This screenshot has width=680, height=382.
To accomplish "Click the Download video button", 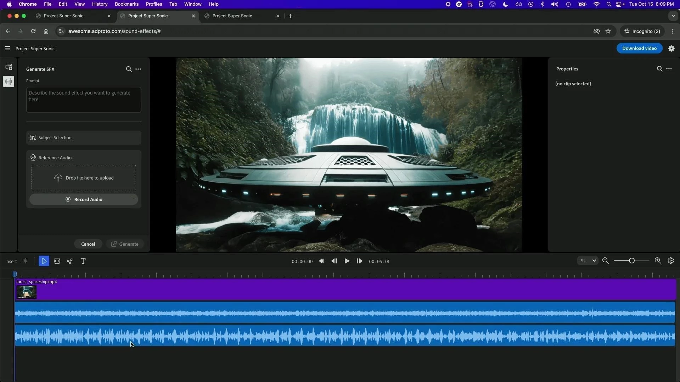I will pos(639,49).
